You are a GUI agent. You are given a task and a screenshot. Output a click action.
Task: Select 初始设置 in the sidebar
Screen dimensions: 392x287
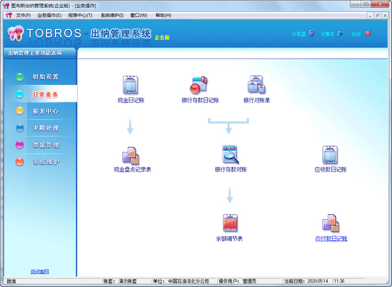[45, 77]
